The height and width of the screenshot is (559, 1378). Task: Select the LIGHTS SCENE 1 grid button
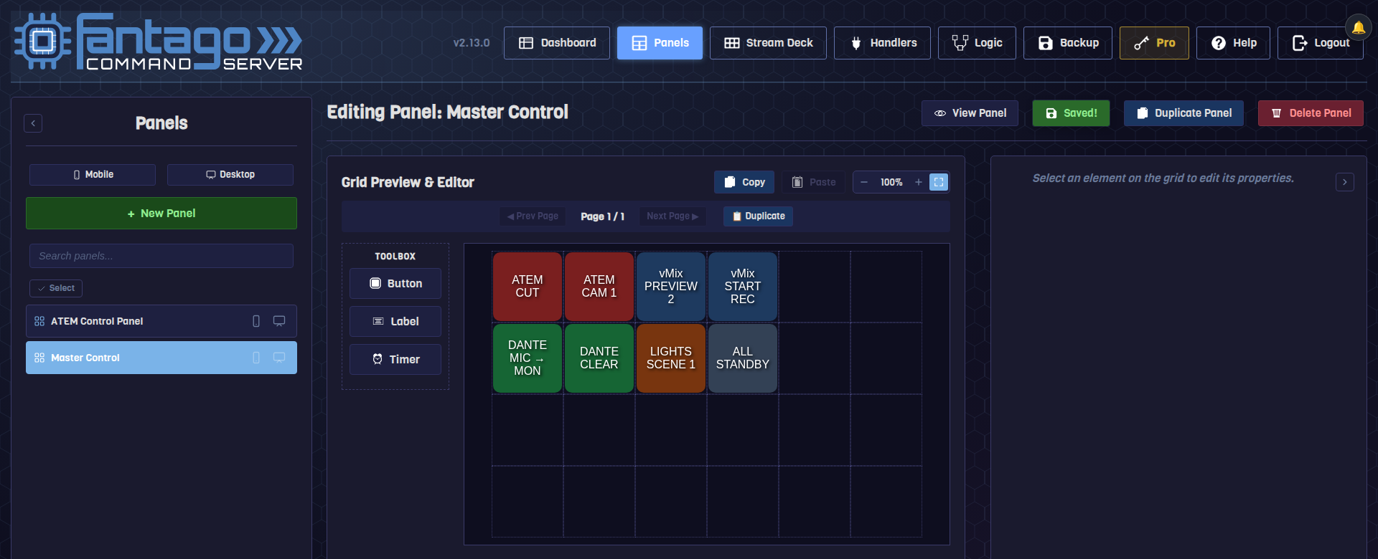click(x=671, y=358)
